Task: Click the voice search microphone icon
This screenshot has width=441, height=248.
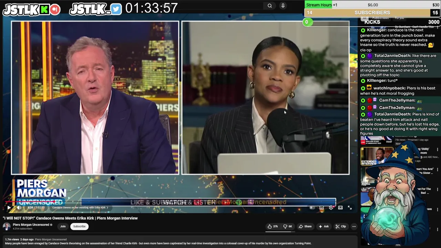Action: point(283,6)
